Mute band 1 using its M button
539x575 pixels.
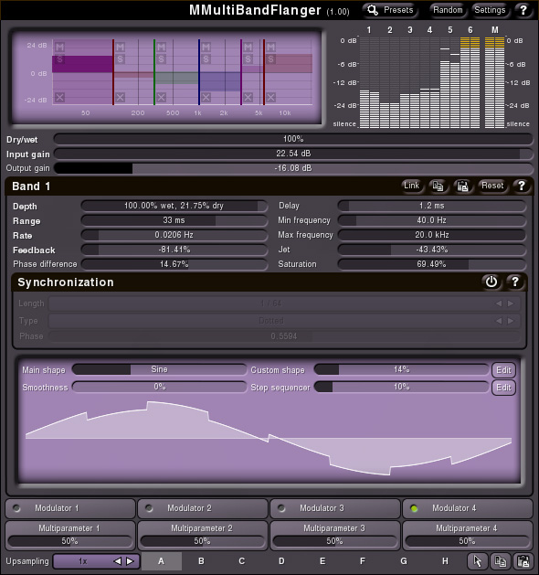[x=59, y=47]
